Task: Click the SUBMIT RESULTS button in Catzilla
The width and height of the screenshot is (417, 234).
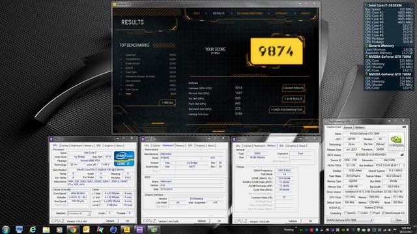Action: click(293, 88)
